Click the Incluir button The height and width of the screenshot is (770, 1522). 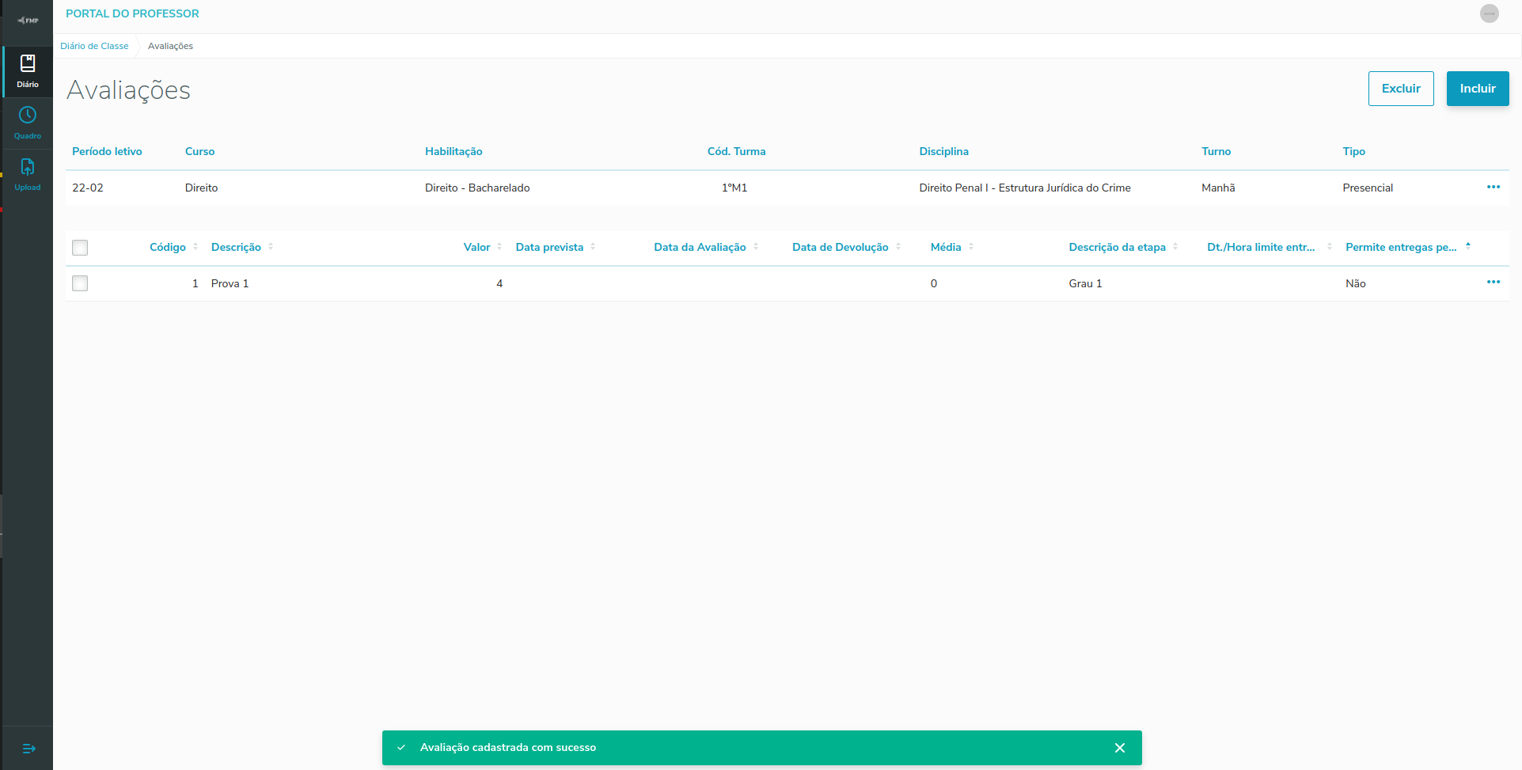1478,89
